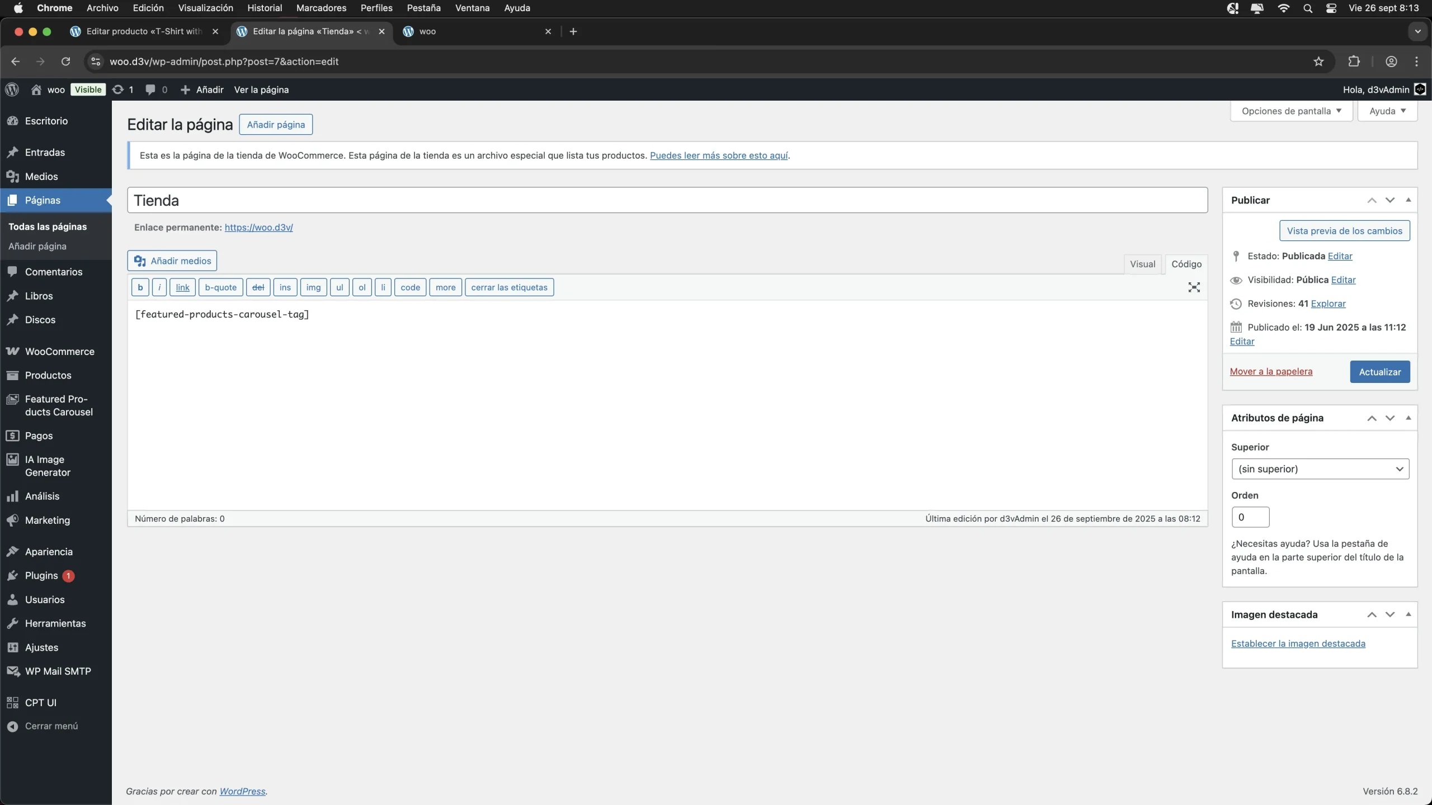Image resolution: width=1432 pixels, height=805 pixels.
Task: Switch to the woo browser tab
Action: click(x=477, y=31)
